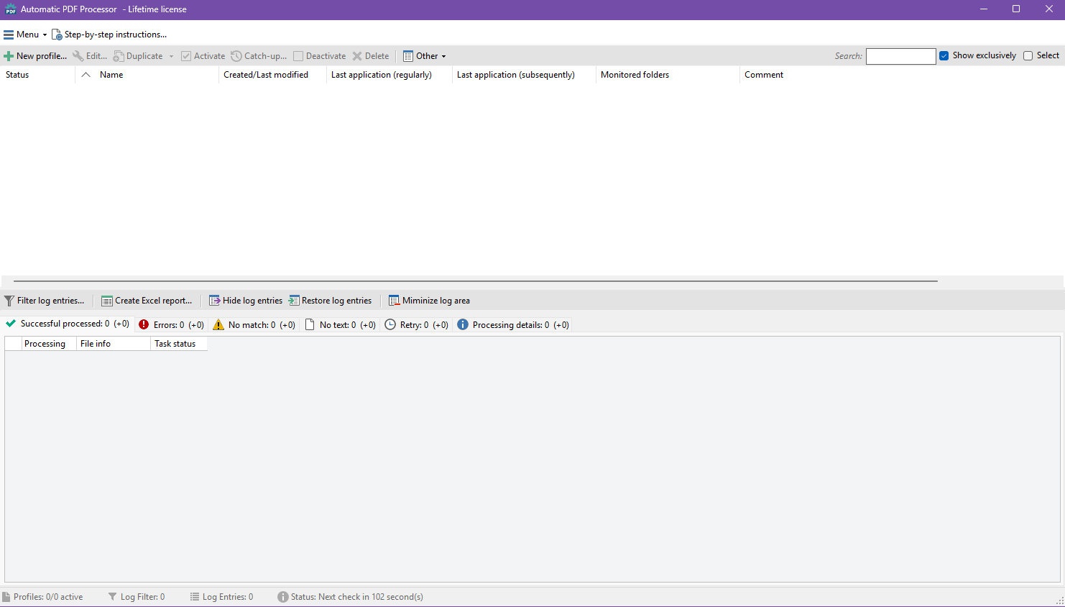
Task: Click 'Profiles: 0/0 active' status text
Action: tap(48, 597)
